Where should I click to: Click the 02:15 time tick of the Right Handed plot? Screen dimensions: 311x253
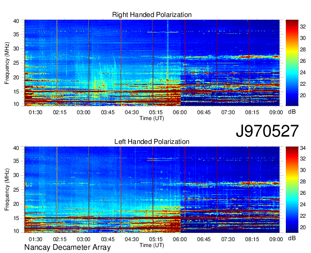[x=60, y=112]
